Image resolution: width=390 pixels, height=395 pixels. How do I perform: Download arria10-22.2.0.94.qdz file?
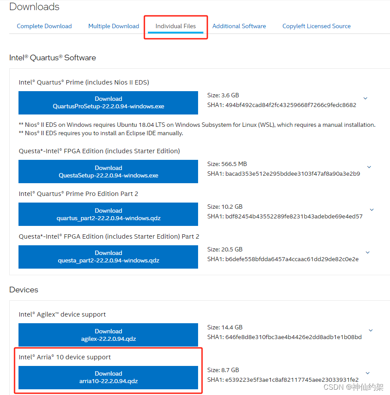pos(108,377)
